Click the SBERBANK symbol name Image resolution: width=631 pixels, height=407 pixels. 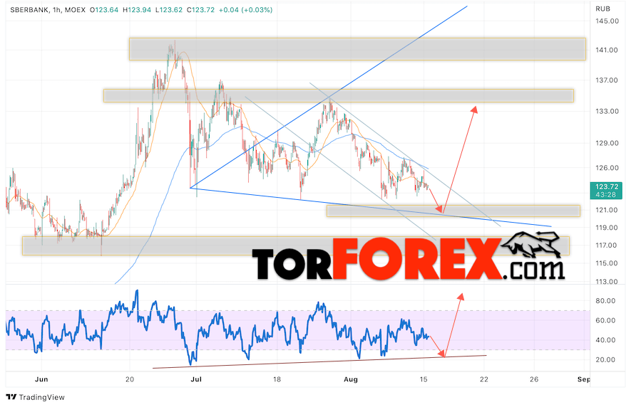point(29,10)
